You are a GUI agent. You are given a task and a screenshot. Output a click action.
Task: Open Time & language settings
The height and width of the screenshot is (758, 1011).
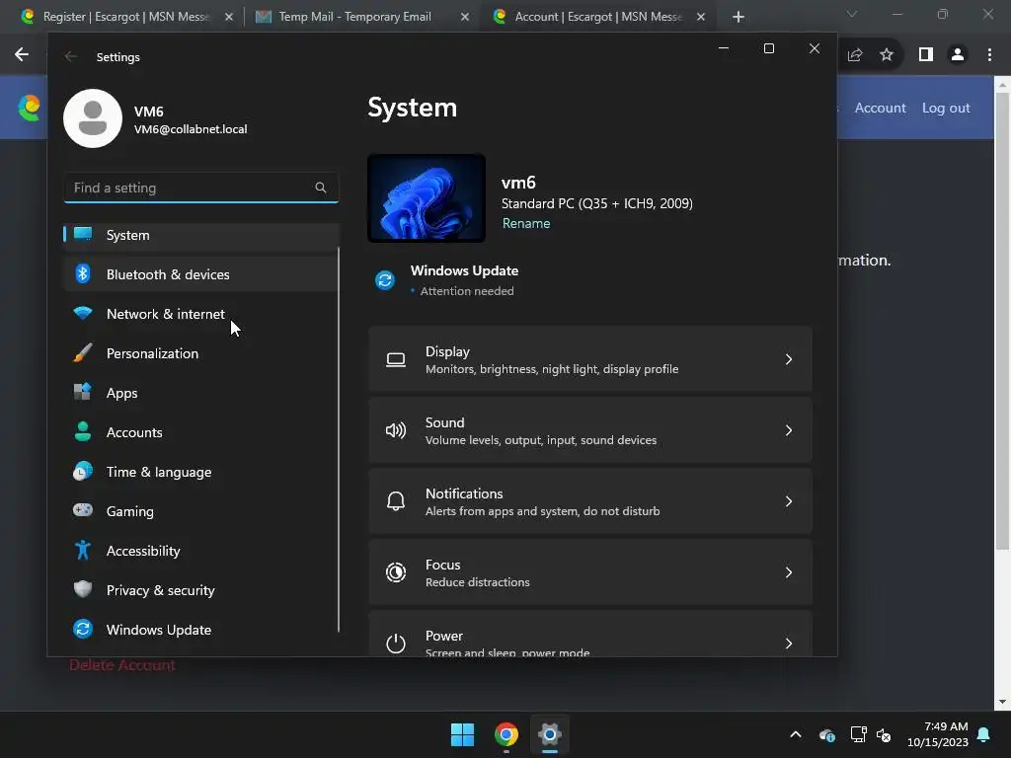point(201,472)
